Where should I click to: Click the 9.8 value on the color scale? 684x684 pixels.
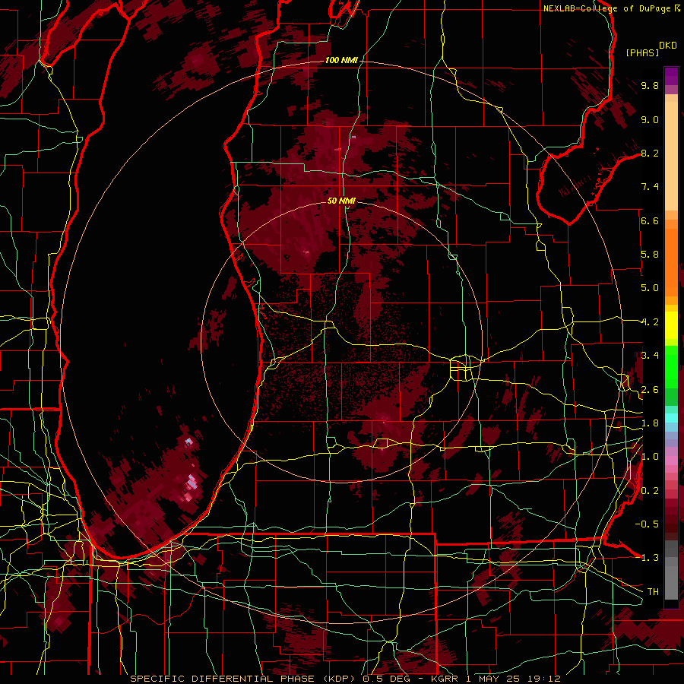(650, 85)
